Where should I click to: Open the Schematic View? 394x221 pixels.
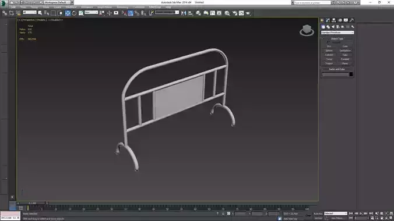tap(219, 13)
